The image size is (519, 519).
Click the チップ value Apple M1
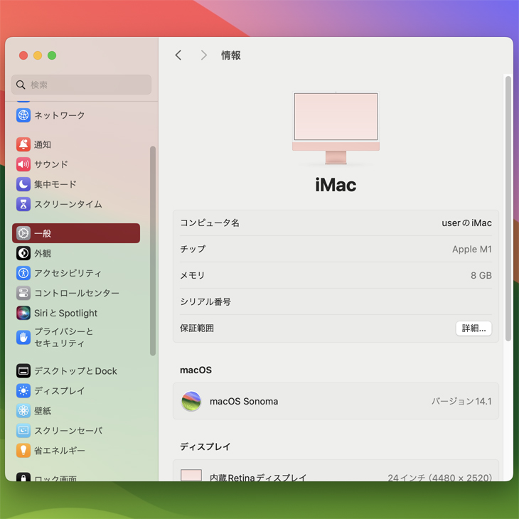click(471, 250)
